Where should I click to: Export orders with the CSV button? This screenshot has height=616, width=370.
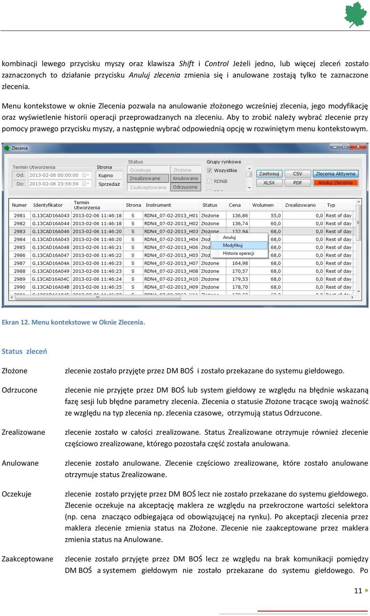[x=298, y=174]
